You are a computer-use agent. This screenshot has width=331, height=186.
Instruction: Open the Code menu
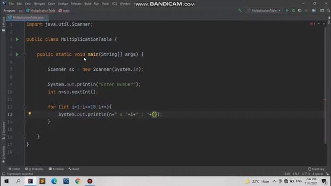[51, 4]
